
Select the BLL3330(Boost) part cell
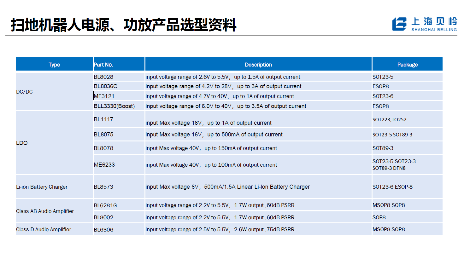click(114, 106)
